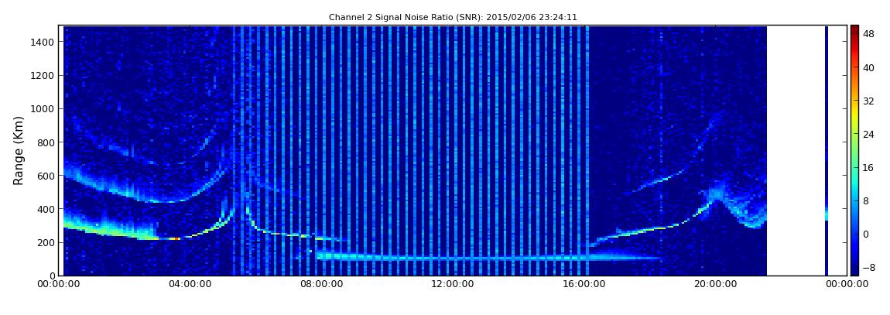Click the colorbar value 40
Viewport: 890px width, 315px height.
coord(868,67)
